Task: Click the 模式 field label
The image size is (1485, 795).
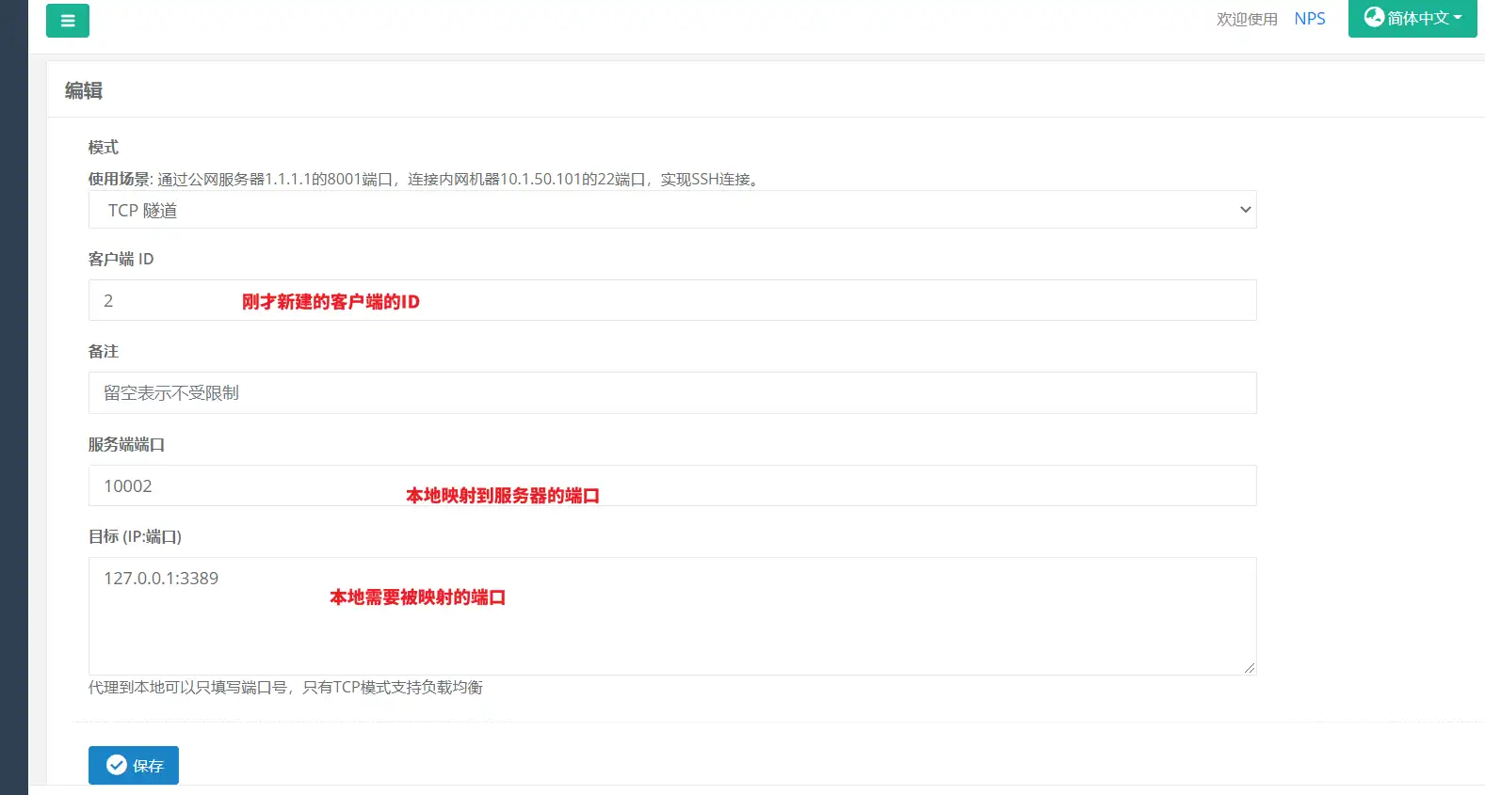Action: coord(104,148)
